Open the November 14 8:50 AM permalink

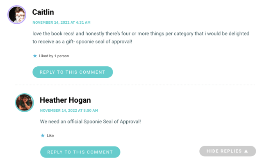[x=69, y=110]
